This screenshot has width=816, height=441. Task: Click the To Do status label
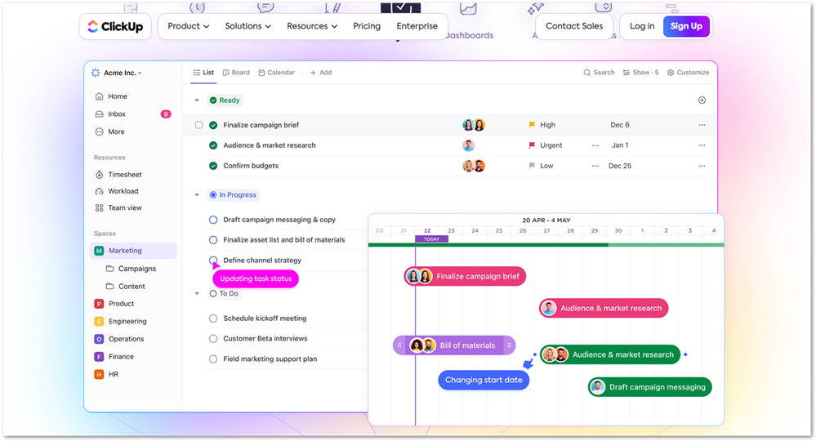224,294
